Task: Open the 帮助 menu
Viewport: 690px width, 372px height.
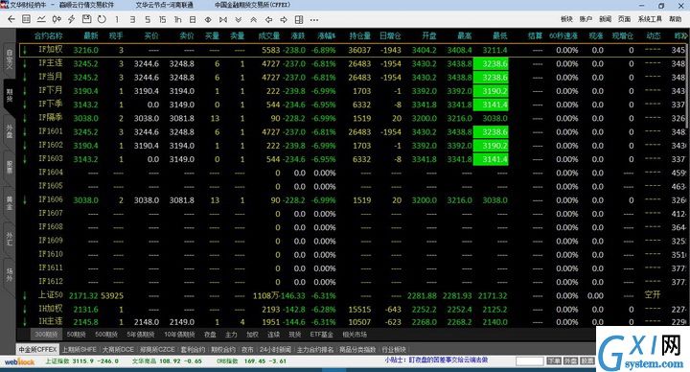Action: coord(676,19)
